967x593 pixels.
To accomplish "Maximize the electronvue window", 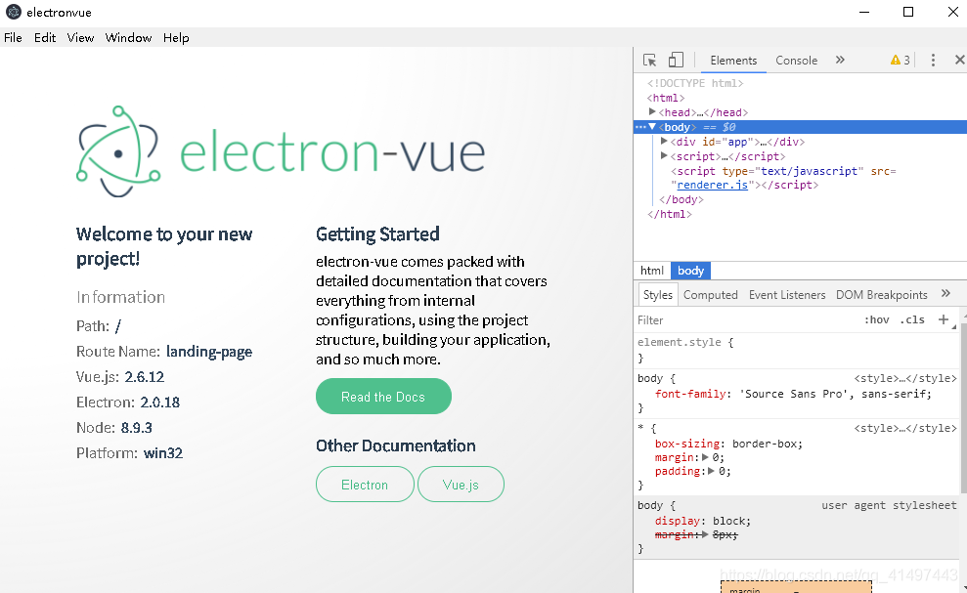I will 907,13.
